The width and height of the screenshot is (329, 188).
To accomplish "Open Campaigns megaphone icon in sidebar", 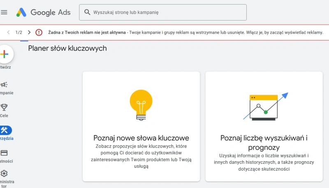I will [4, 85].
